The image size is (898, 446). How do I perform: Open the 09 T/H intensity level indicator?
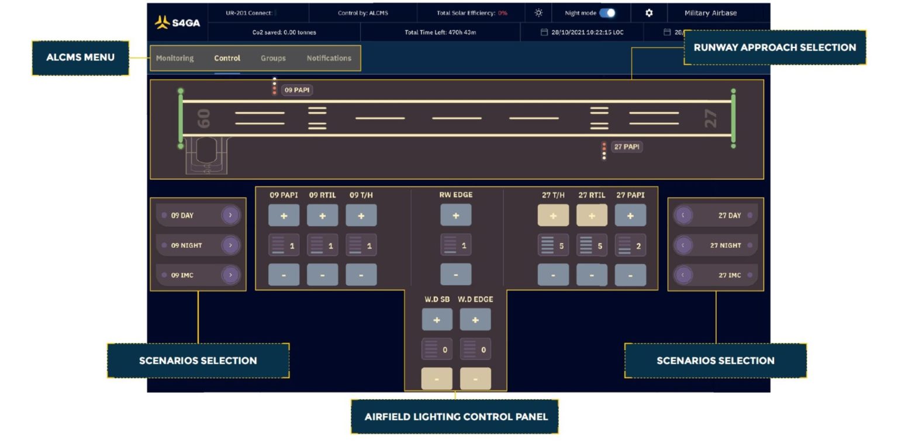[362, 244]
